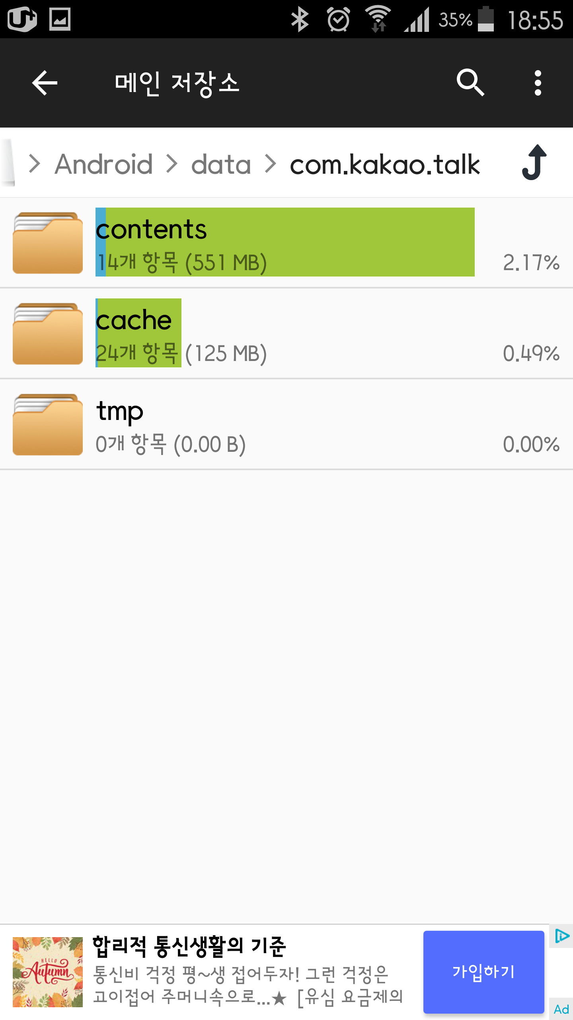The height and width of the screenshot is (1020, 573).
Task: Tap the back arrow in header
Action: click(x=45, y=83)
